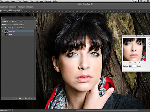
Task: Open the Window menu
Action: pos(48,1)
